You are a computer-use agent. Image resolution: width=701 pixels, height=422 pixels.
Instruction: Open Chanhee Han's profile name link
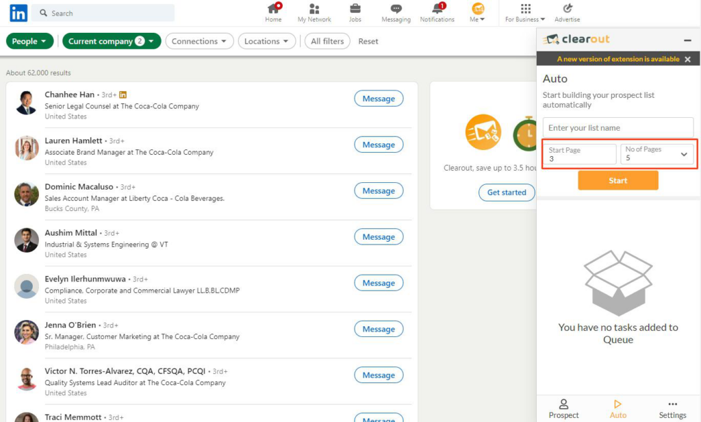tap(69, 95)
